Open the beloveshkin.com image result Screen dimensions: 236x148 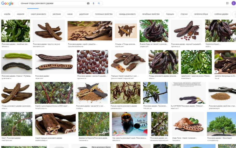coord(48,31)
